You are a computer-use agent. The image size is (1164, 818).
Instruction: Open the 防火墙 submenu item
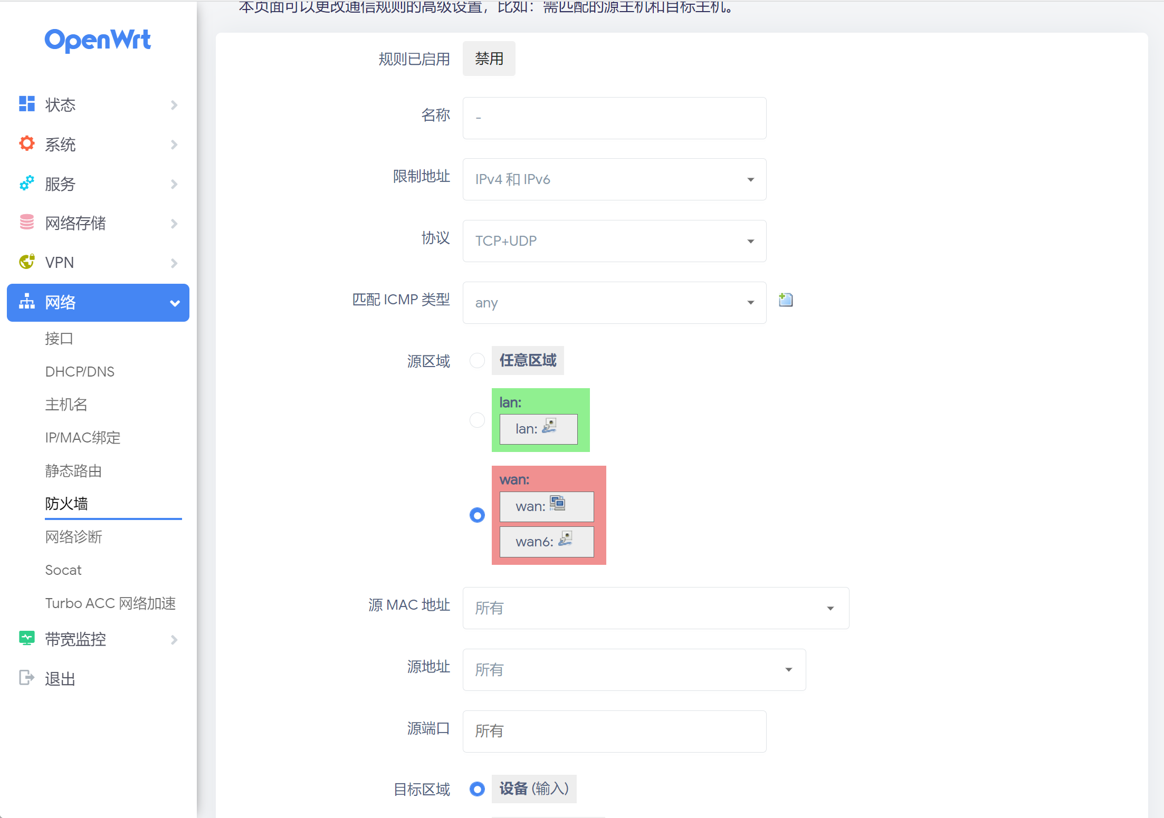point(66,504)
